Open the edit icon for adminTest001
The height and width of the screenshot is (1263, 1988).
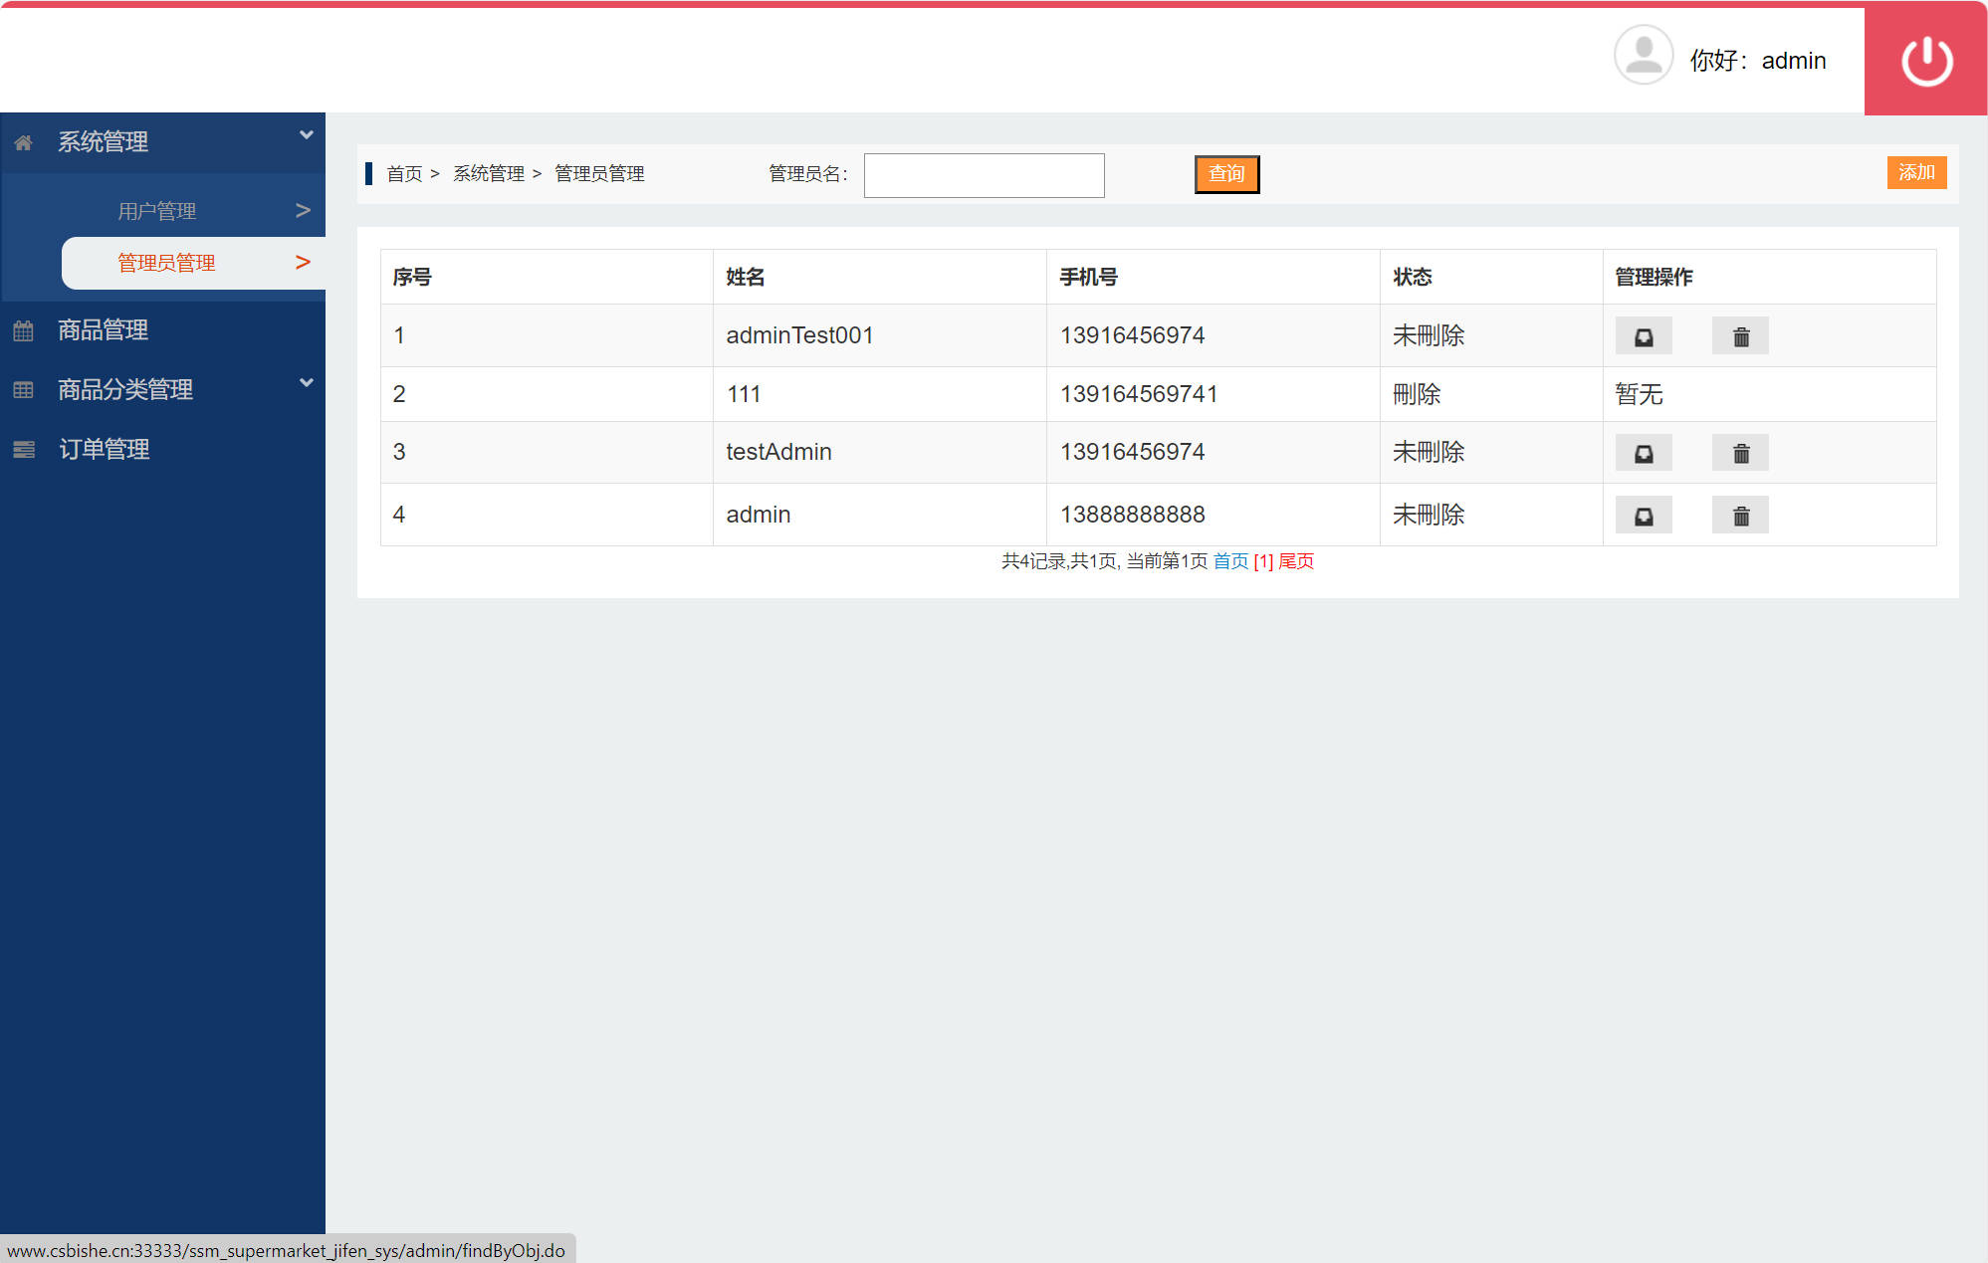coord(1643,335)
